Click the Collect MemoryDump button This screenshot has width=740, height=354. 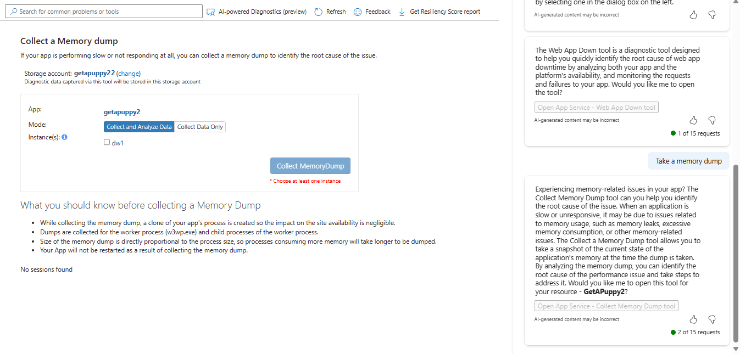pyautogui.click(x=310, y=166)
